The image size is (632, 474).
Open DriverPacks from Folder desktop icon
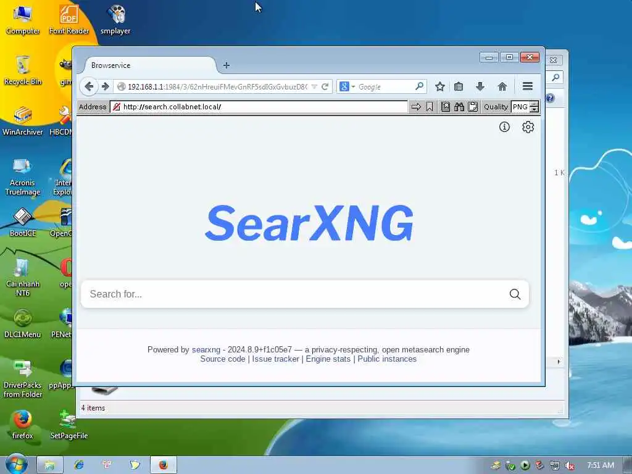point(23,379)
